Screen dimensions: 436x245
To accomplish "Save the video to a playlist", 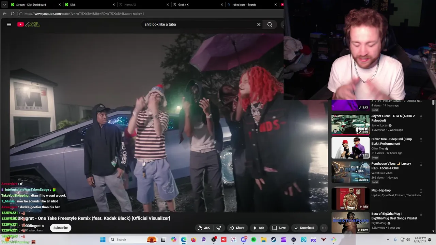I will [x=279, y=228].
